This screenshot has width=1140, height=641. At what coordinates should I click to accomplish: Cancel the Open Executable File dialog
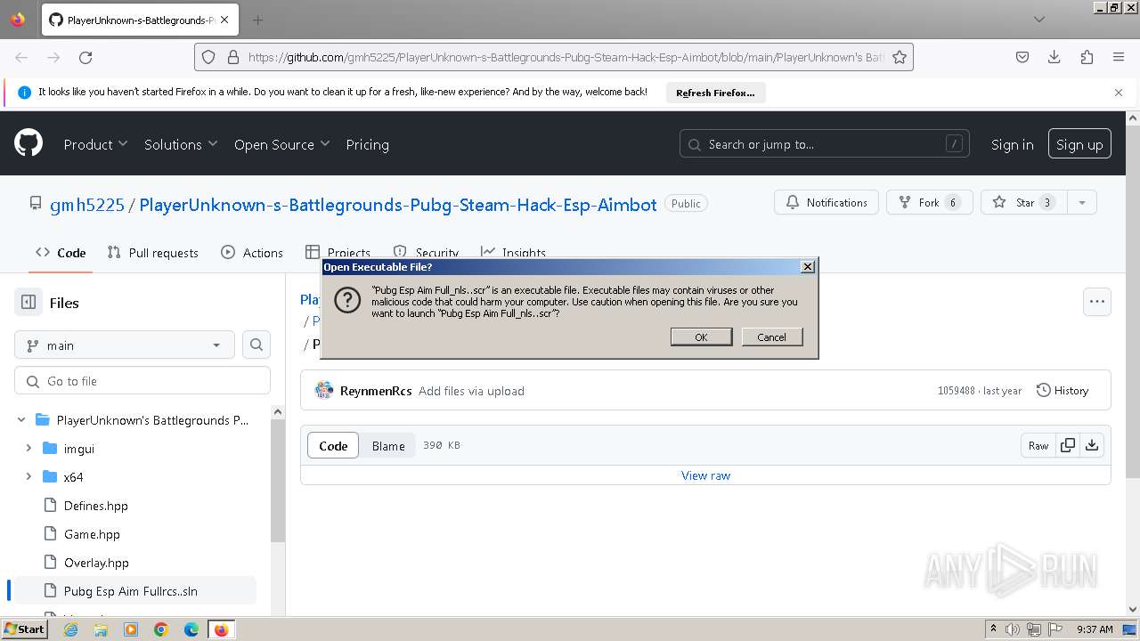click(771, 337)
